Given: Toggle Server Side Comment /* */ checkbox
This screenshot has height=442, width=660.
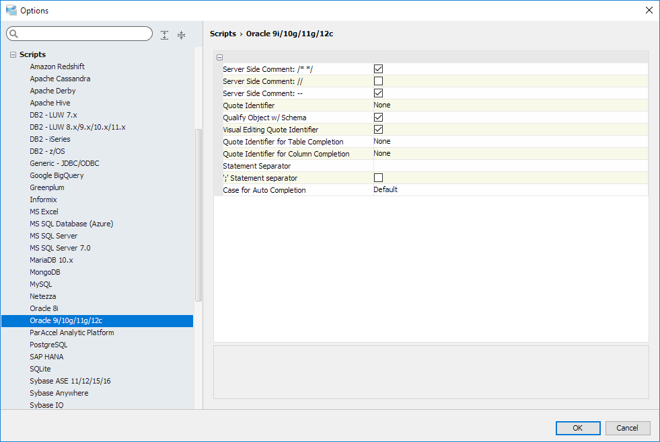Looking at the screenshot, I should 378,69.
